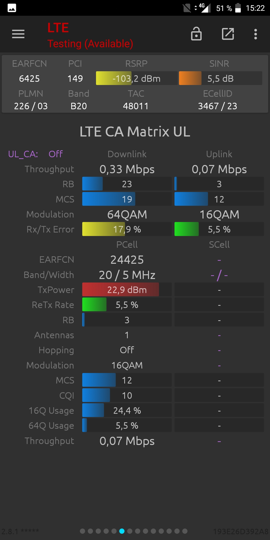Screen dimensions: 270x540
Task: Open the hamburger navigation menu
Action: tap(18, 34)
